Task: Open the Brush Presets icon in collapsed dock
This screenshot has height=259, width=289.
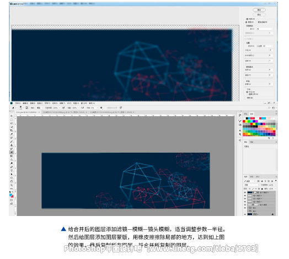Action: [240, 125]
